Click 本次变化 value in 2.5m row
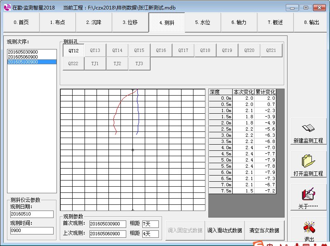Viewport: 330px width, 246px height. pos(243,129)
